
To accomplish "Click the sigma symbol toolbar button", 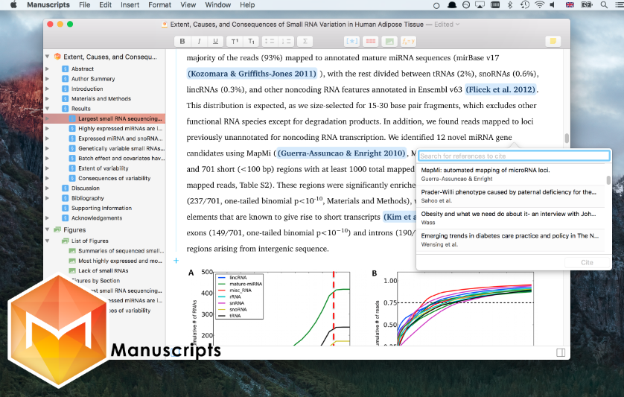I will point(305,41).
